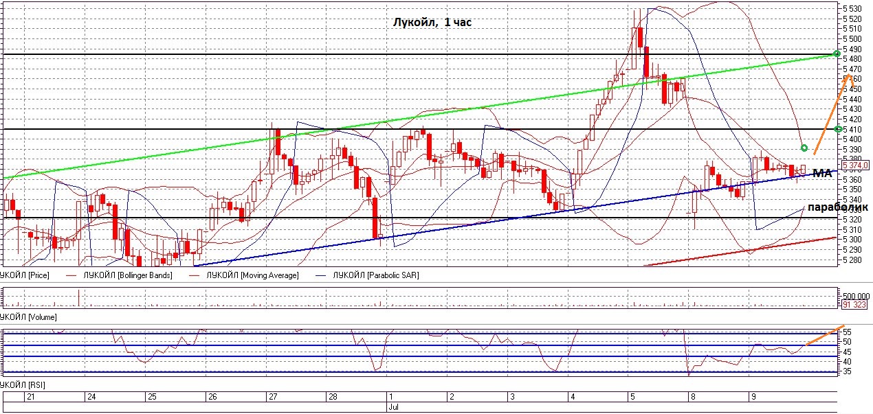This screenshot has width=873, height=414.
Task: Click date 8 on the time axis
Action: click(x=694, y=397)
